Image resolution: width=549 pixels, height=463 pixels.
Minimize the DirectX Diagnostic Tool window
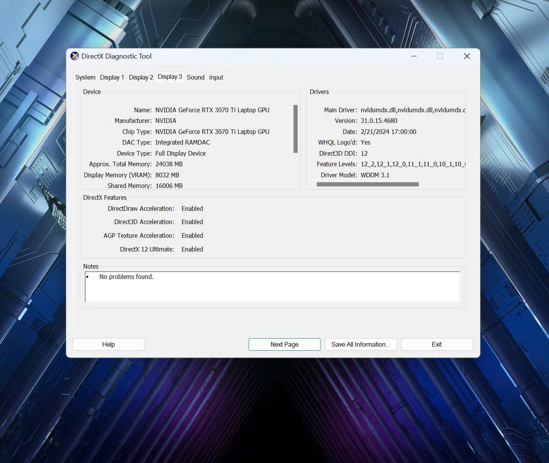(414, 56)
